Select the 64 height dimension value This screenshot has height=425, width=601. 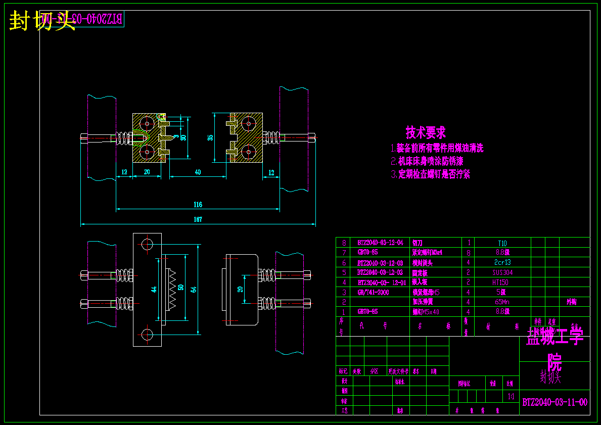(x=194, y=290)
